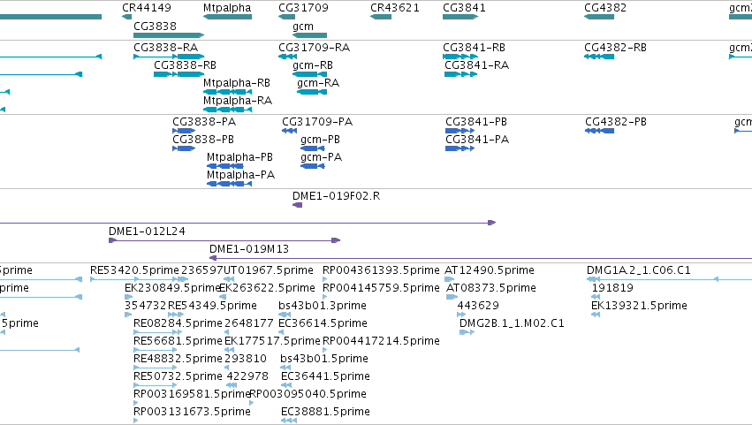Select EST RE53420.5prime
Screen dimensions: 752x425
[134, 270]
